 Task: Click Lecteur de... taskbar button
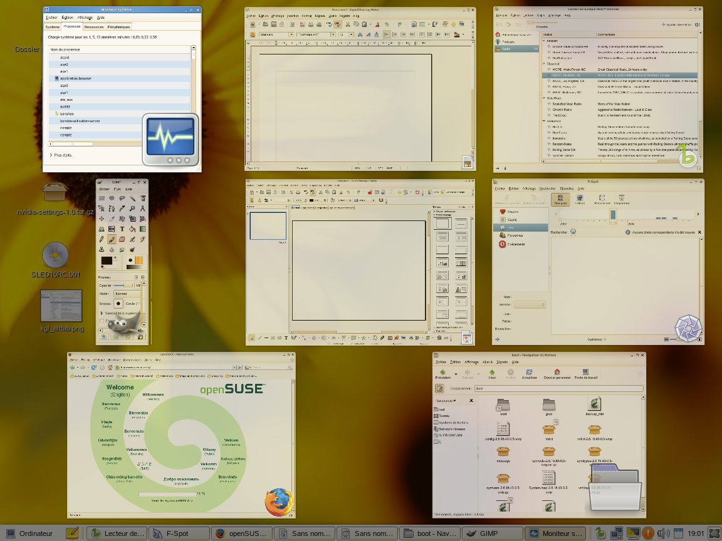click(x=117, y=533)
